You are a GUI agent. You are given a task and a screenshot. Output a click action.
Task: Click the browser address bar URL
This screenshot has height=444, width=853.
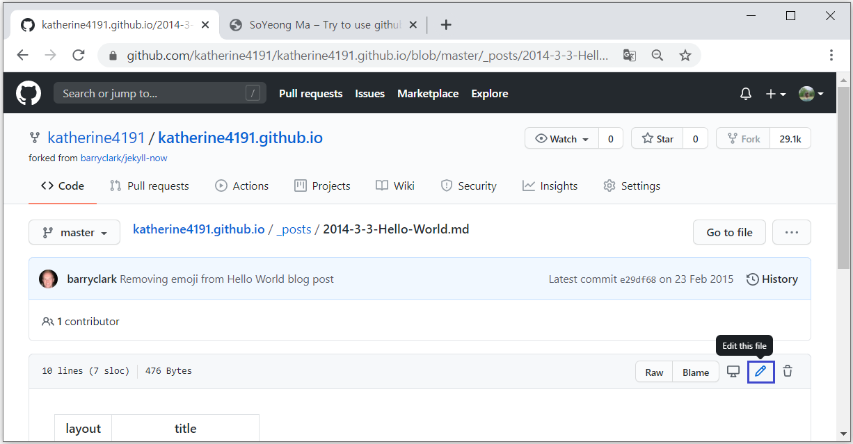367,55
